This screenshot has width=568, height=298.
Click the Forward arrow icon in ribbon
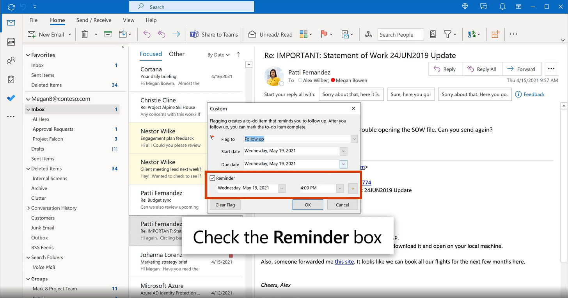(176, 34)
